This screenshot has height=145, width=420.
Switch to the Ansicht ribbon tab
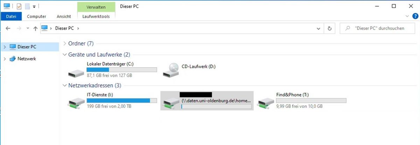pos(64,16)
